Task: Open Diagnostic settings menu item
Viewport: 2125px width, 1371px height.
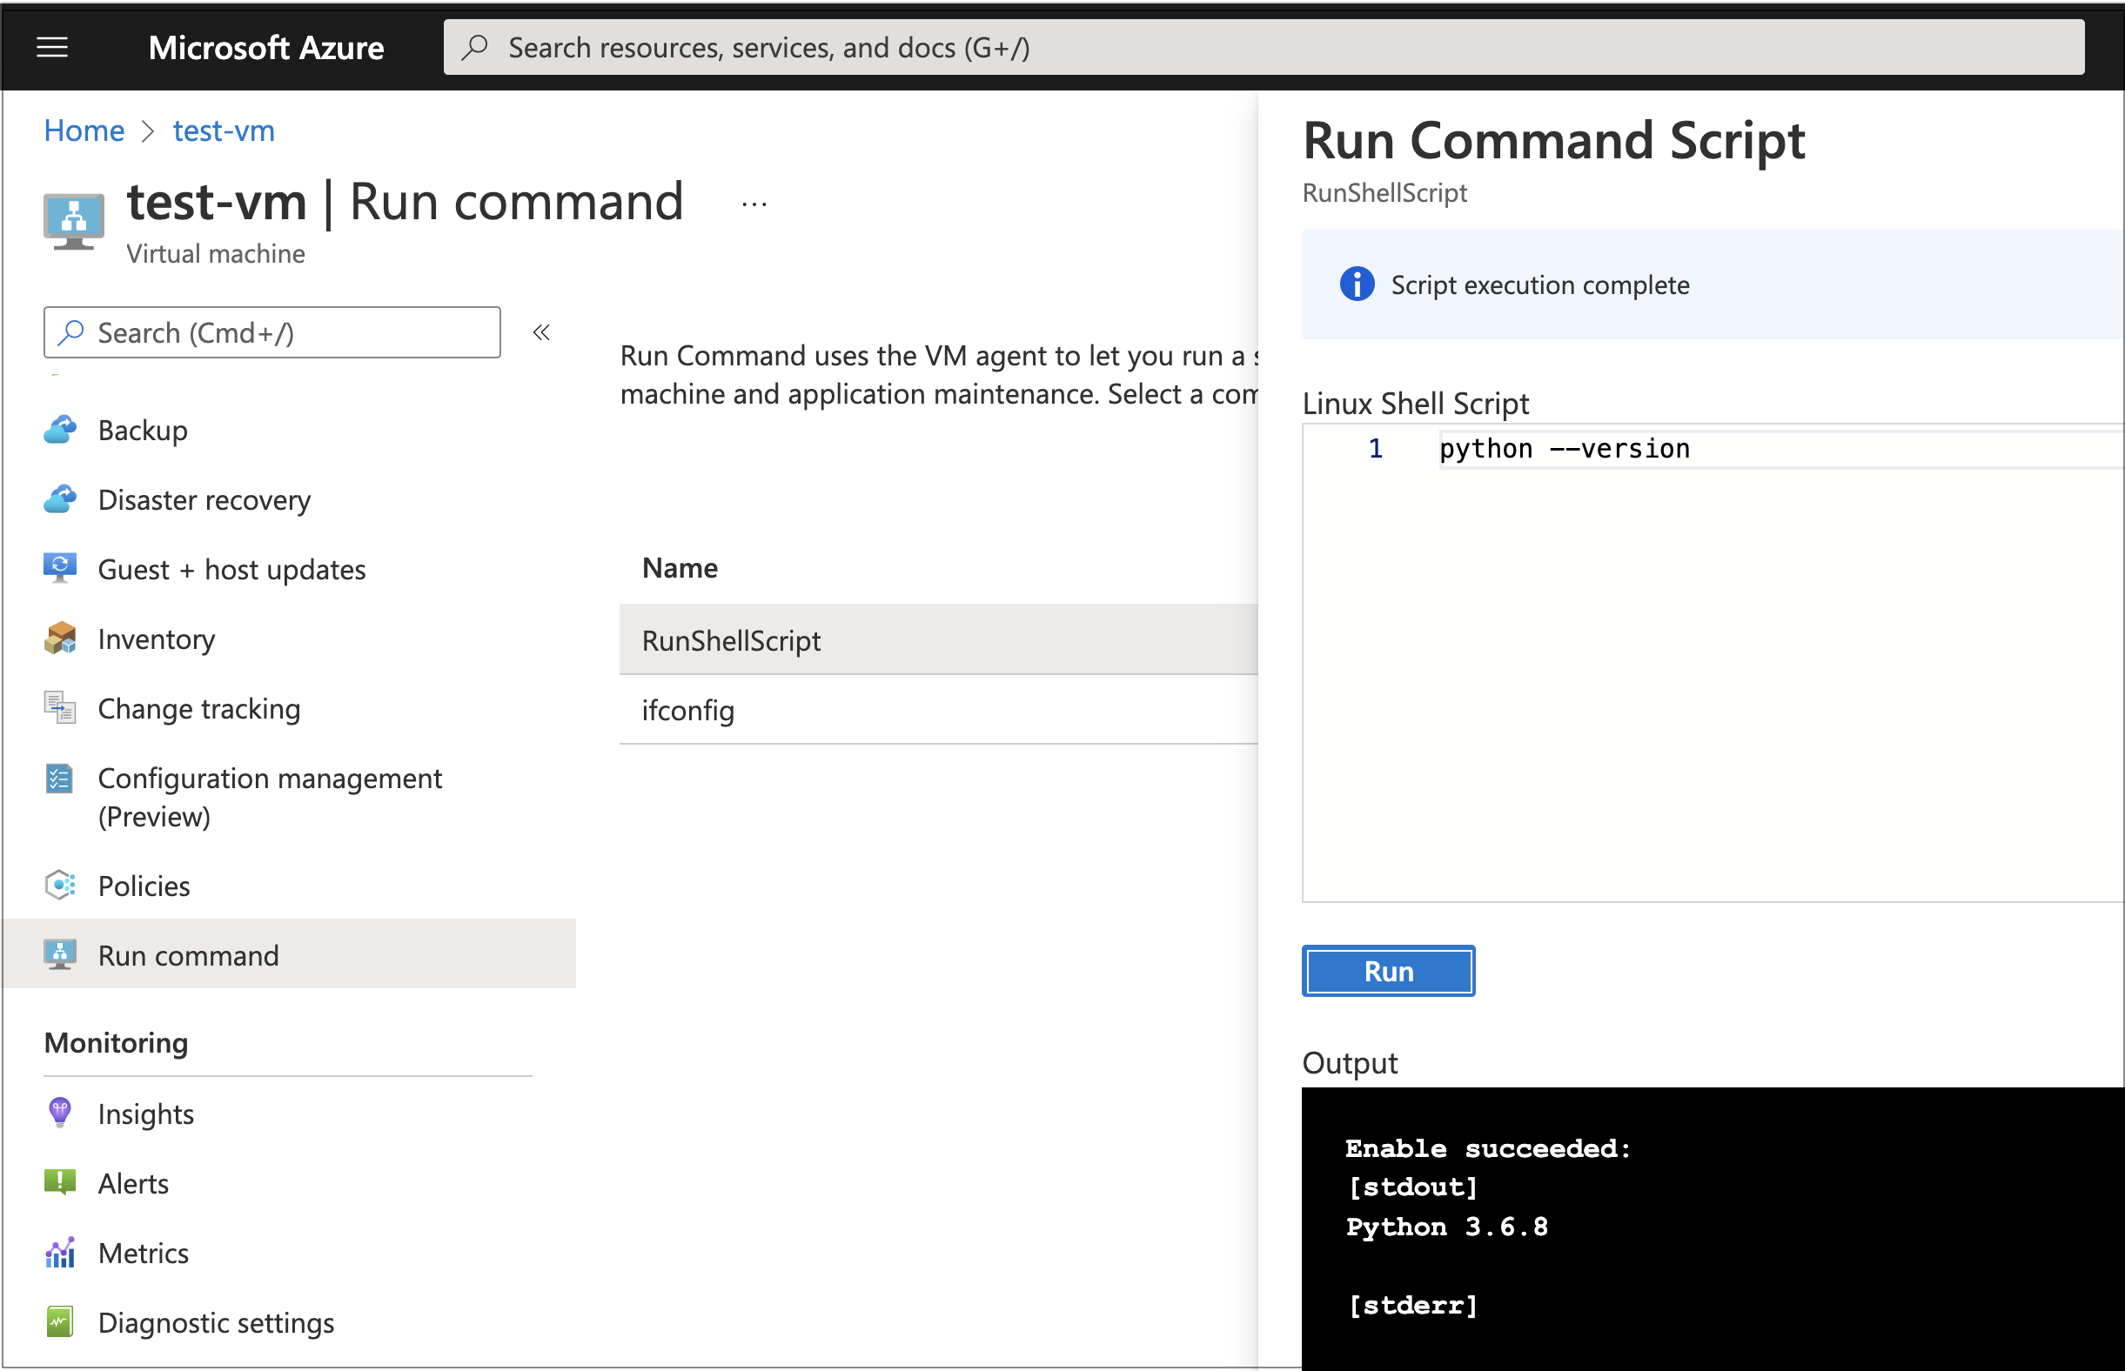Action: [x=216, y=1322]
